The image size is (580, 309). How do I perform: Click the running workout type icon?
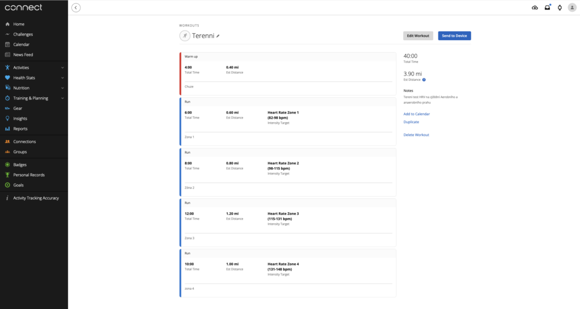tap(185, 36)
